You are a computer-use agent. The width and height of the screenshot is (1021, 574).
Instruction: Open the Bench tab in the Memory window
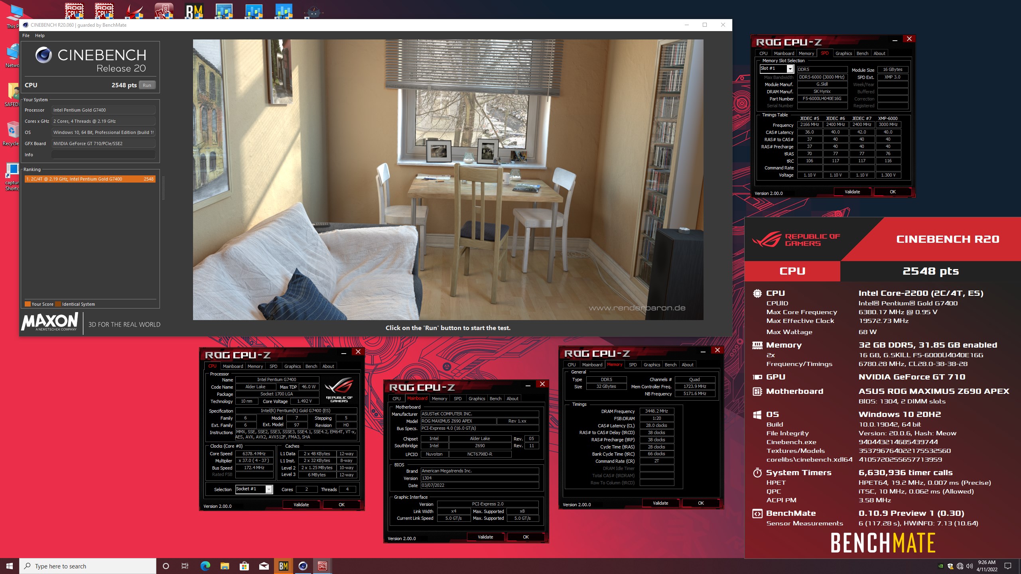click(x=670, y=365)
